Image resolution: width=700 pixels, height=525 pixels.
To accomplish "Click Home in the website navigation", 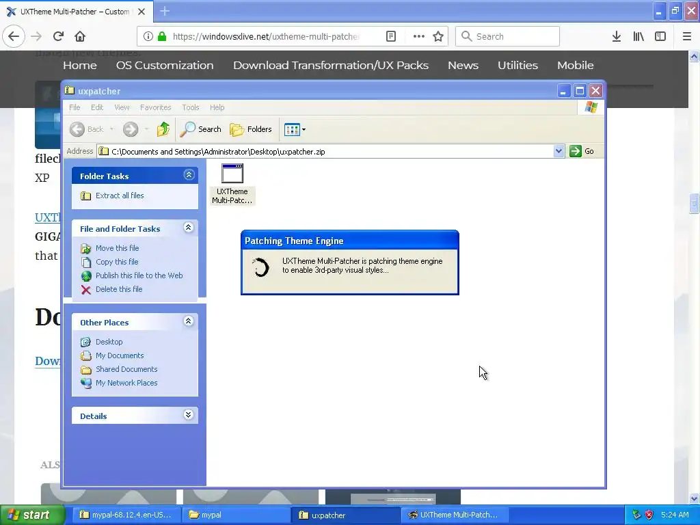I will pos(80,65).
